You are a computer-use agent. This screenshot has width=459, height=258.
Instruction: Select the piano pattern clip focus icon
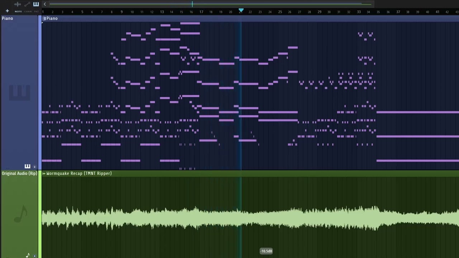point(36,4)
